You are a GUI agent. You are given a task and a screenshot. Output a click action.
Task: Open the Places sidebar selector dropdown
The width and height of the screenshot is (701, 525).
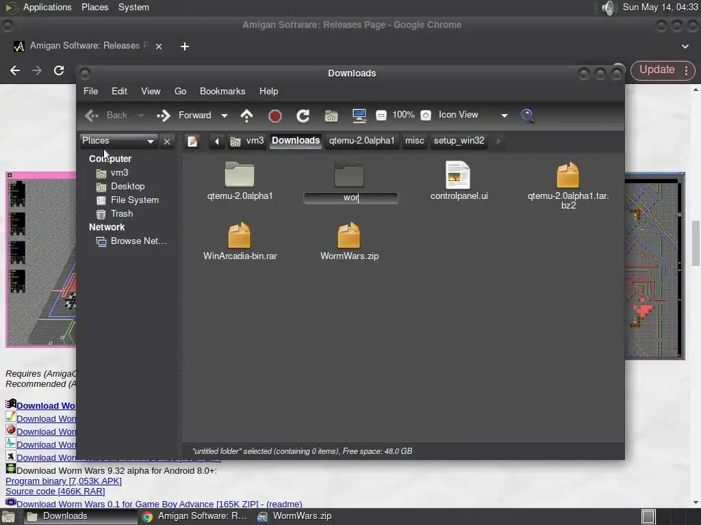pyautogui.click(x=118, y=141)
